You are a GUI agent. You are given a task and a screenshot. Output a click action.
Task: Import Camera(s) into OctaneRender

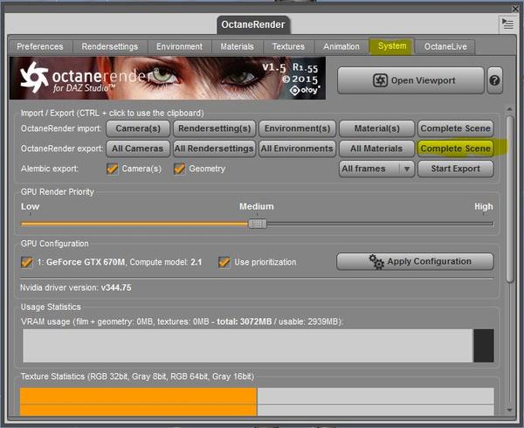click(138, 128)
